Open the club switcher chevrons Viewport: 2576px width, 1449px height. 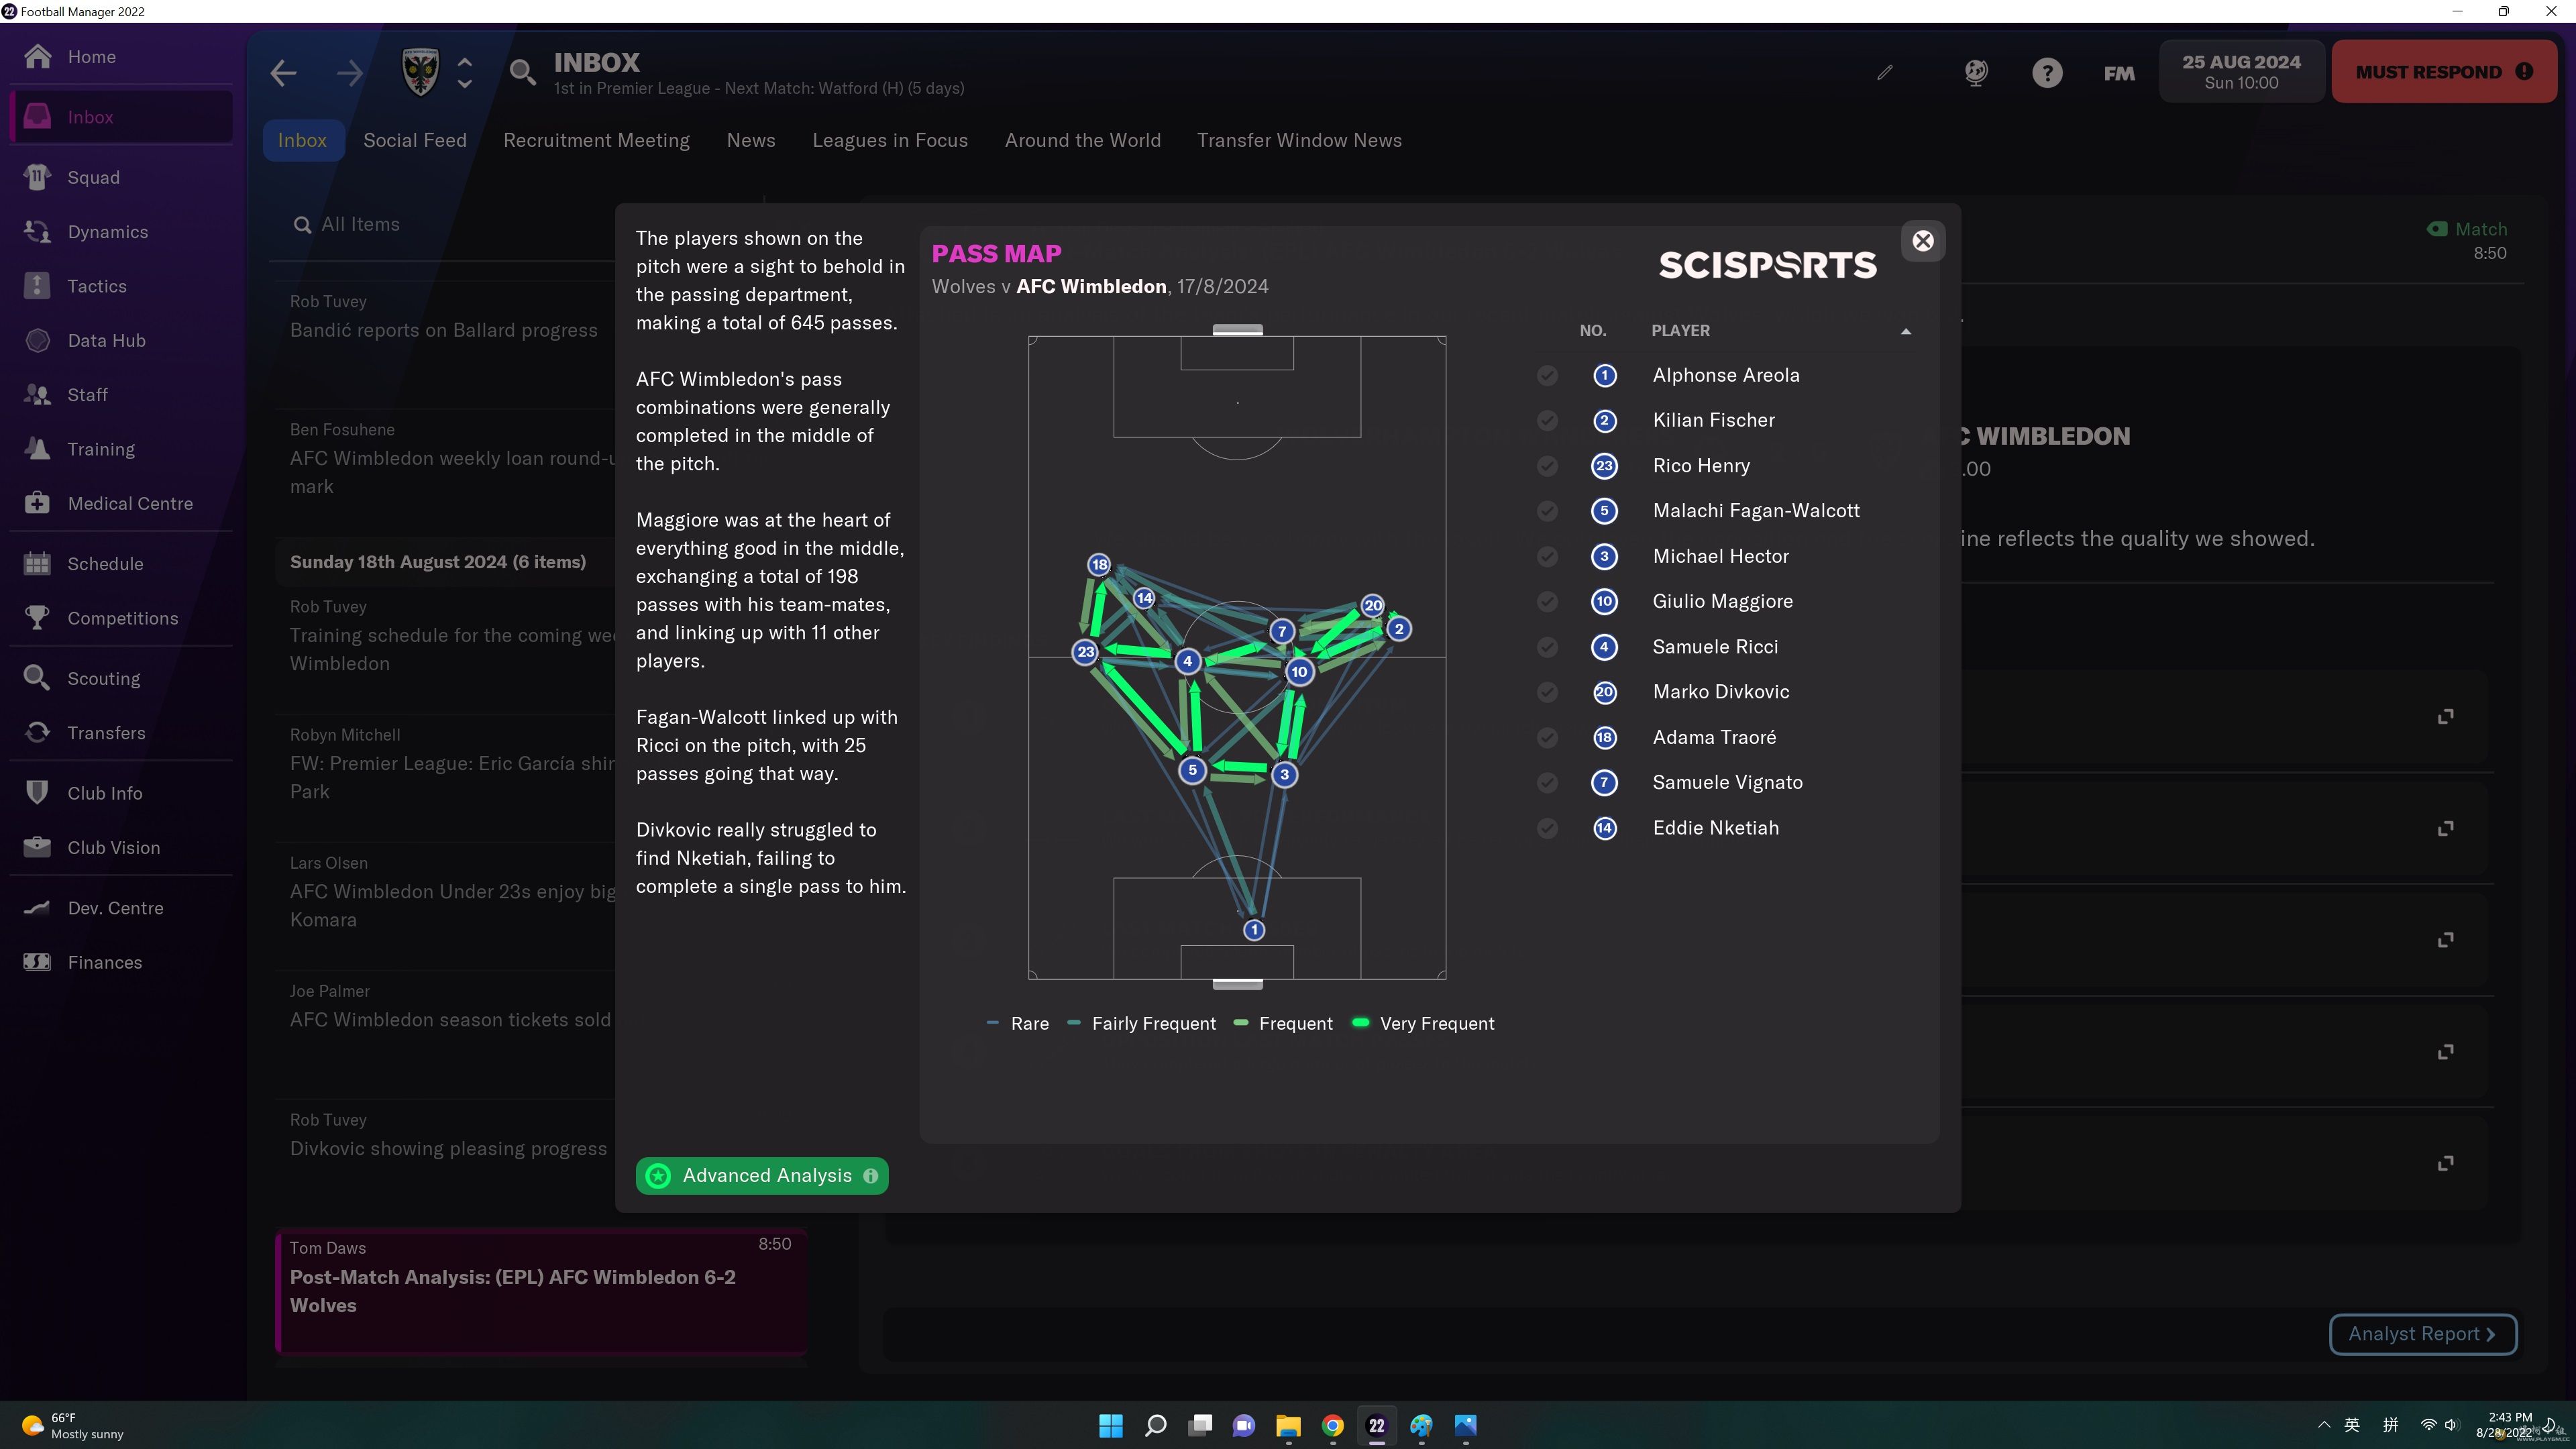465,73
